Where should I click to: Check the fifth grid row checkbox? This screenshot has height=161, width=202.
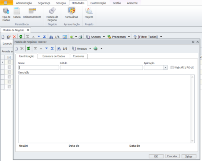point(9,82)
